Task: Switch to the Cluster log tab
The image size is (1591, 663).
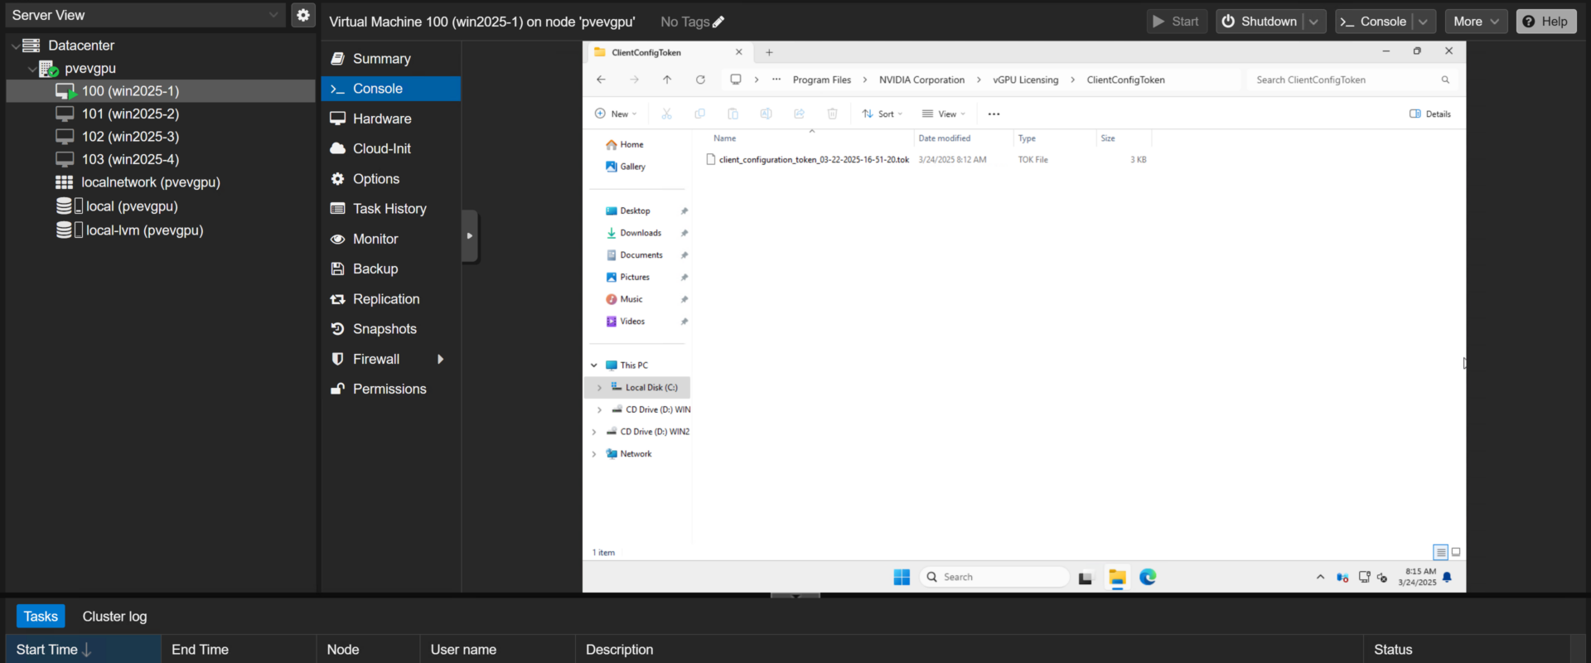Action: click(114, 617)
